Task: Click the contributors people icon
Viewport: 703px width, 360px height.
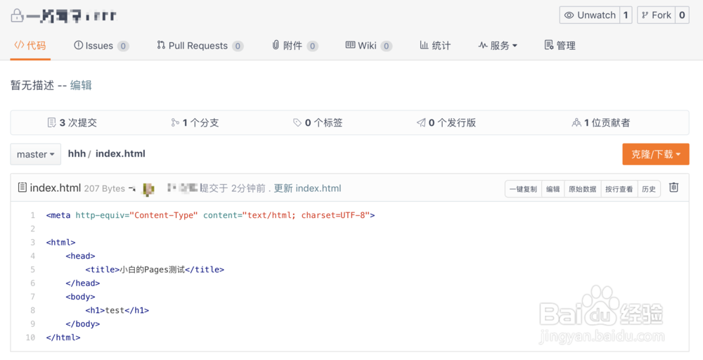Action: (x=576, y=123)
